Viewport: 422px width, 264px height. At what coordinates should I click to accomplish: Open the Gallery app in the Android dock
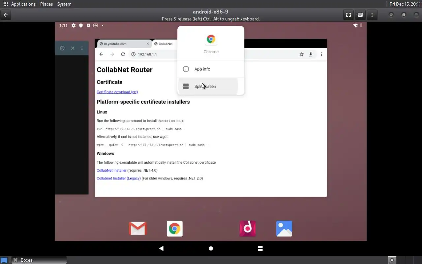(x=284, y=228)
